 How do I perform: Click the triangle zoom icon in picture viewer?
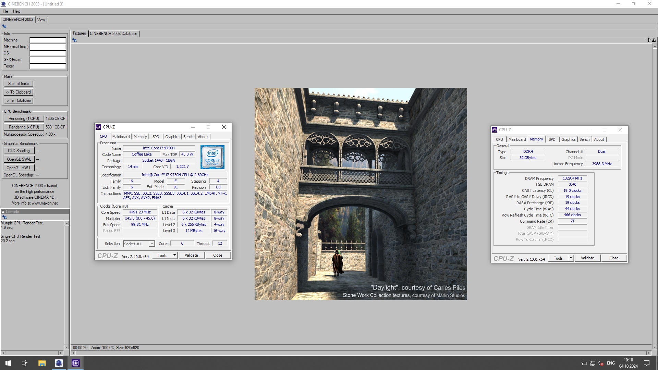(x=654, y=40)
